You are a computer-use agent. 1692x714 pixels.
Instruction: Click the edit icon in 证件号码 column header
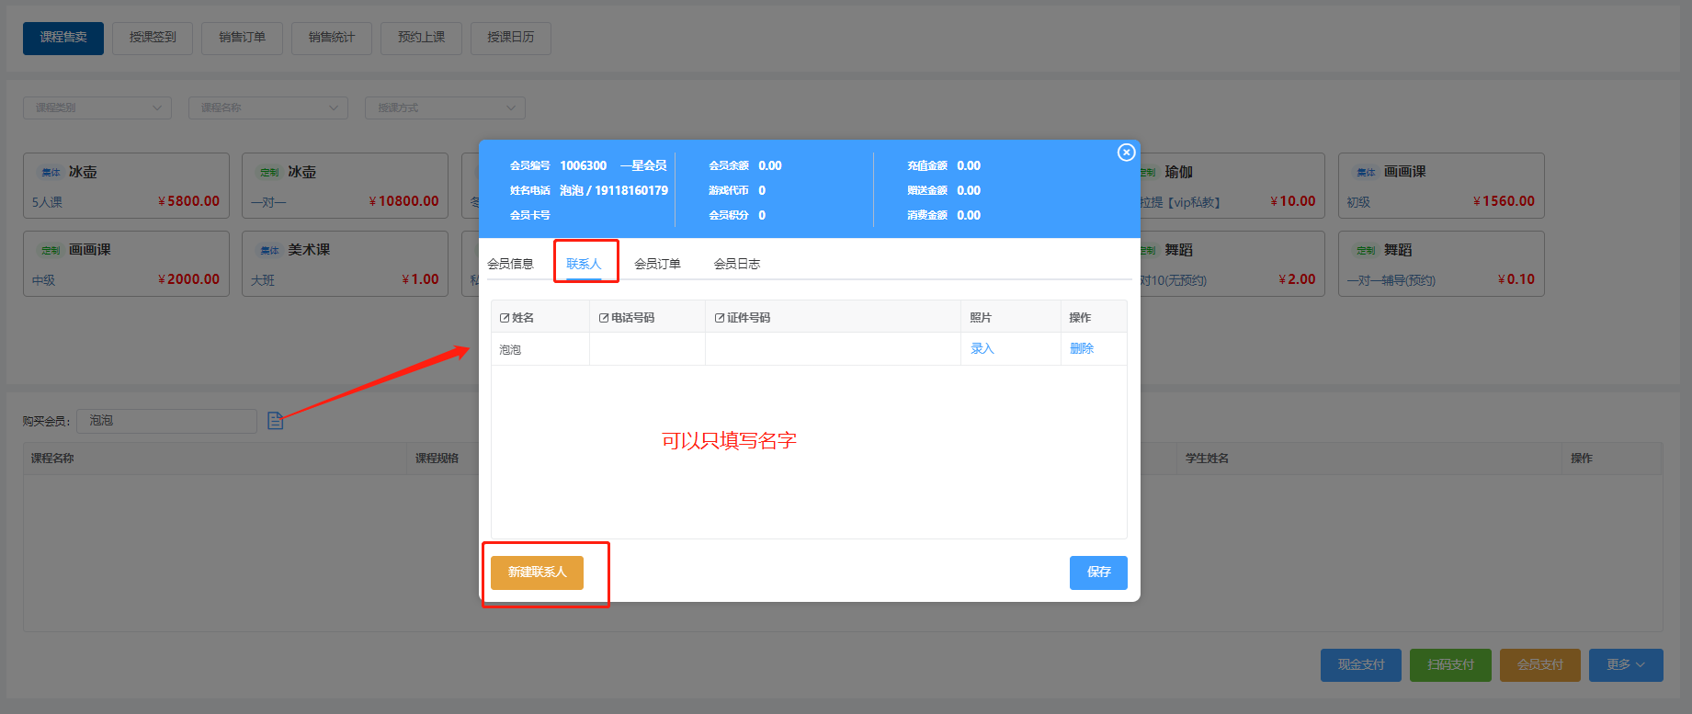(720, 318)
